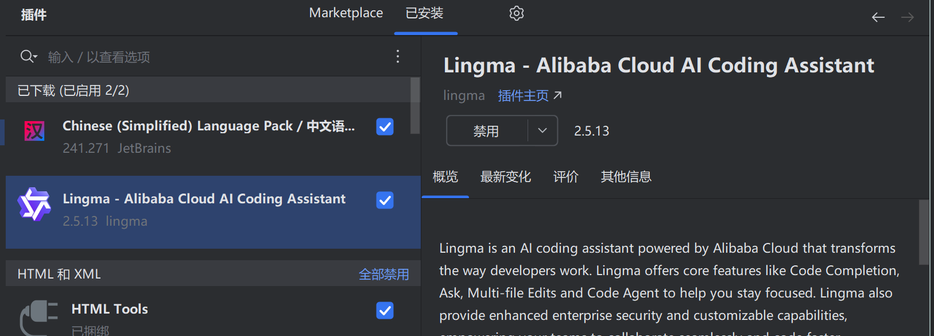
Task: Click the Chinese Language Pack icon
Action: coord(34,131)
